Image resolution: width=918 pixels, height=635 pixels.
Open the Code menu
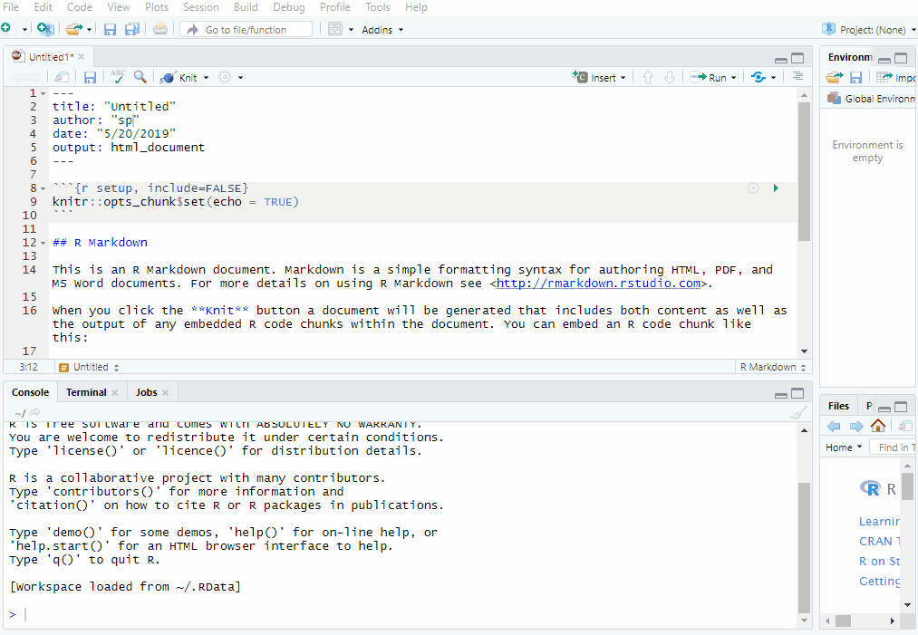pos(80,7)
